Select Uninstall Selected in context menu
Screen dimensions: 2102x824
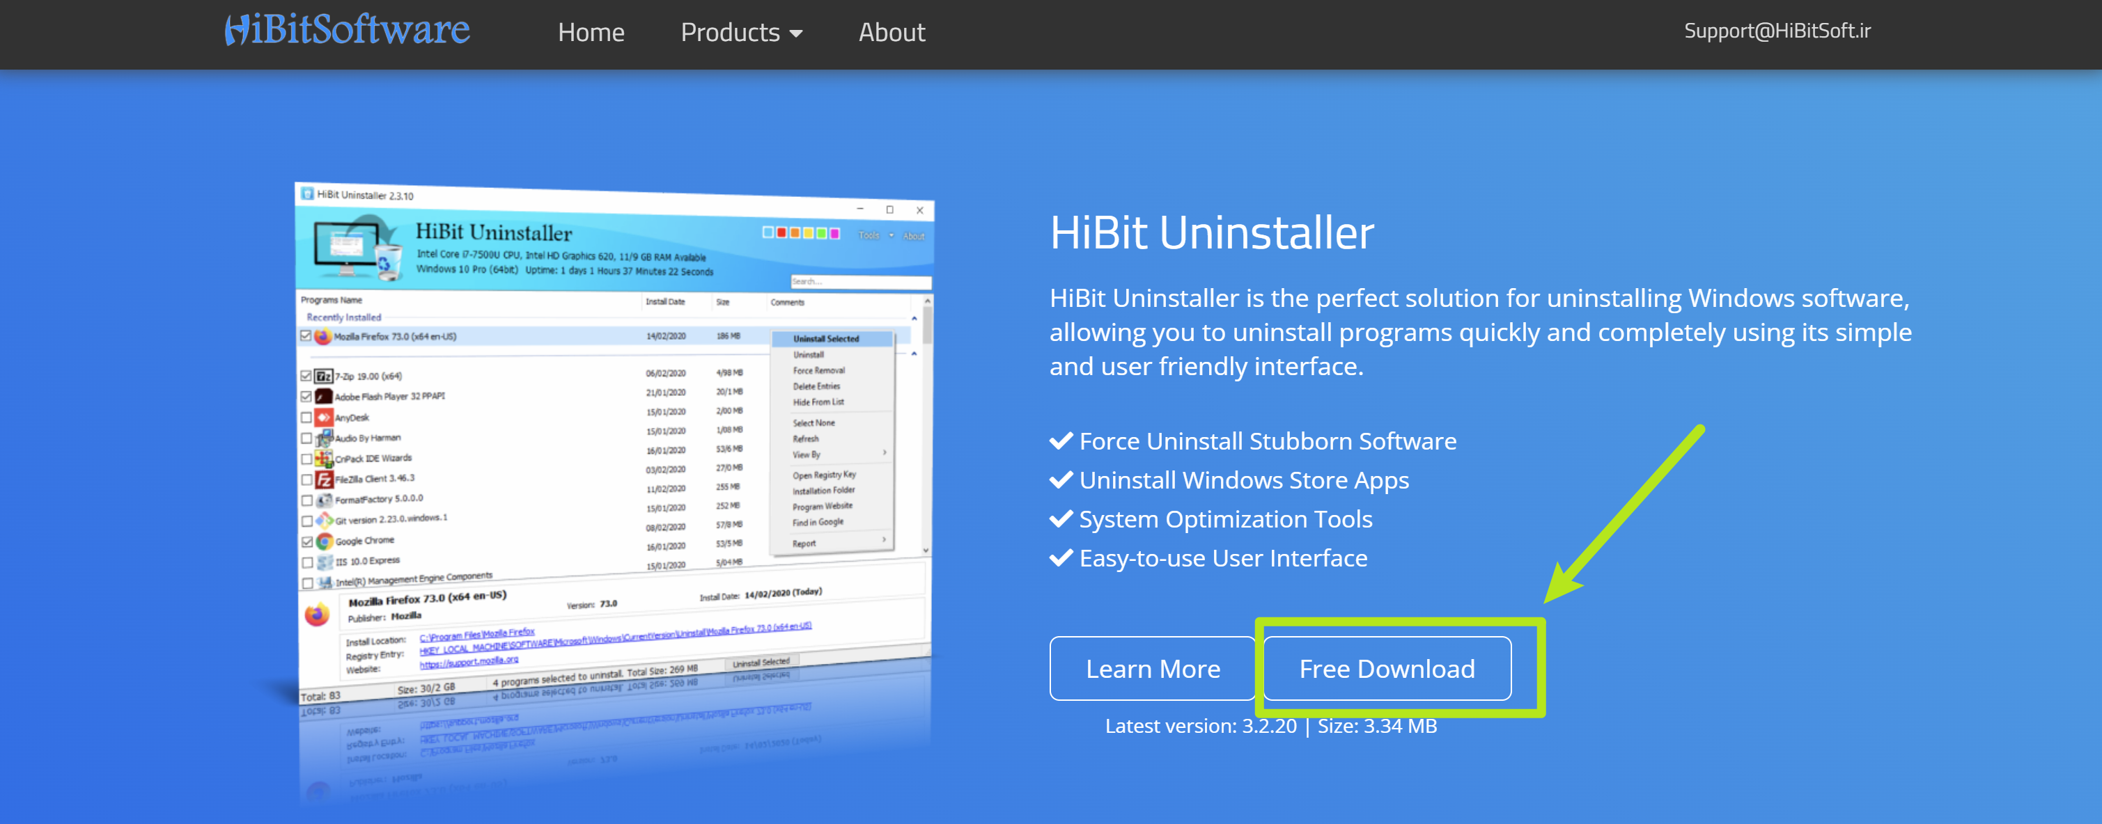point(832,338)
